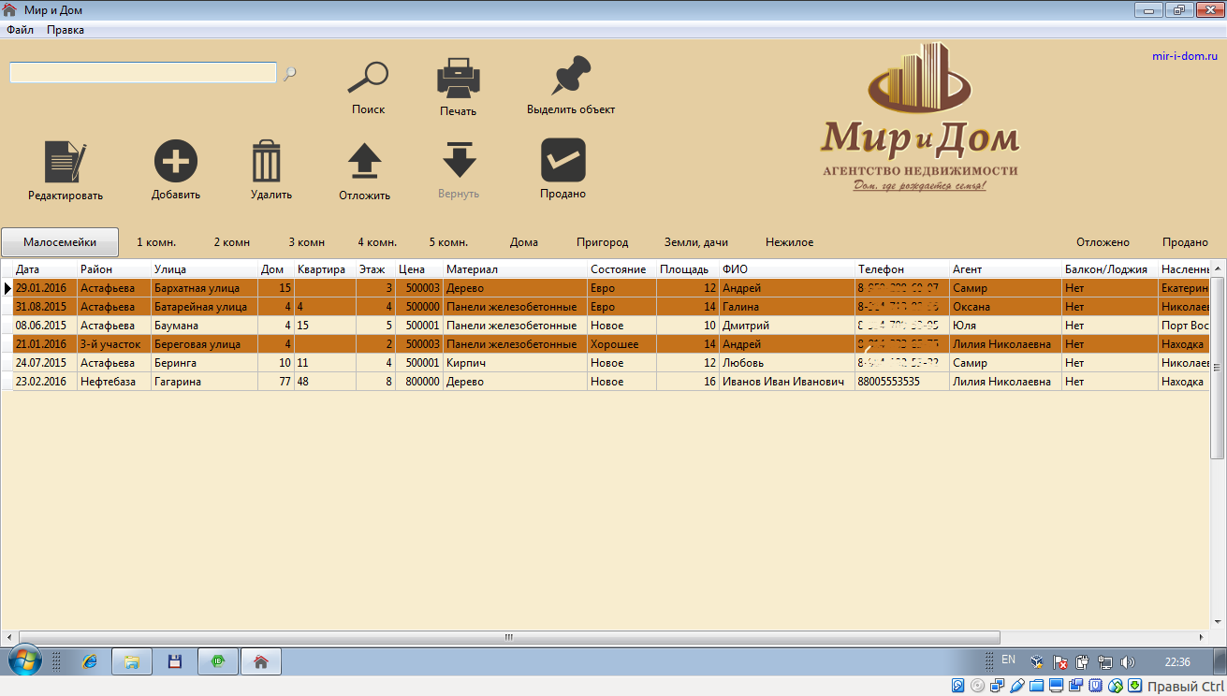Click the Иванов Иван Иванович cell

[x=787, y=382]
